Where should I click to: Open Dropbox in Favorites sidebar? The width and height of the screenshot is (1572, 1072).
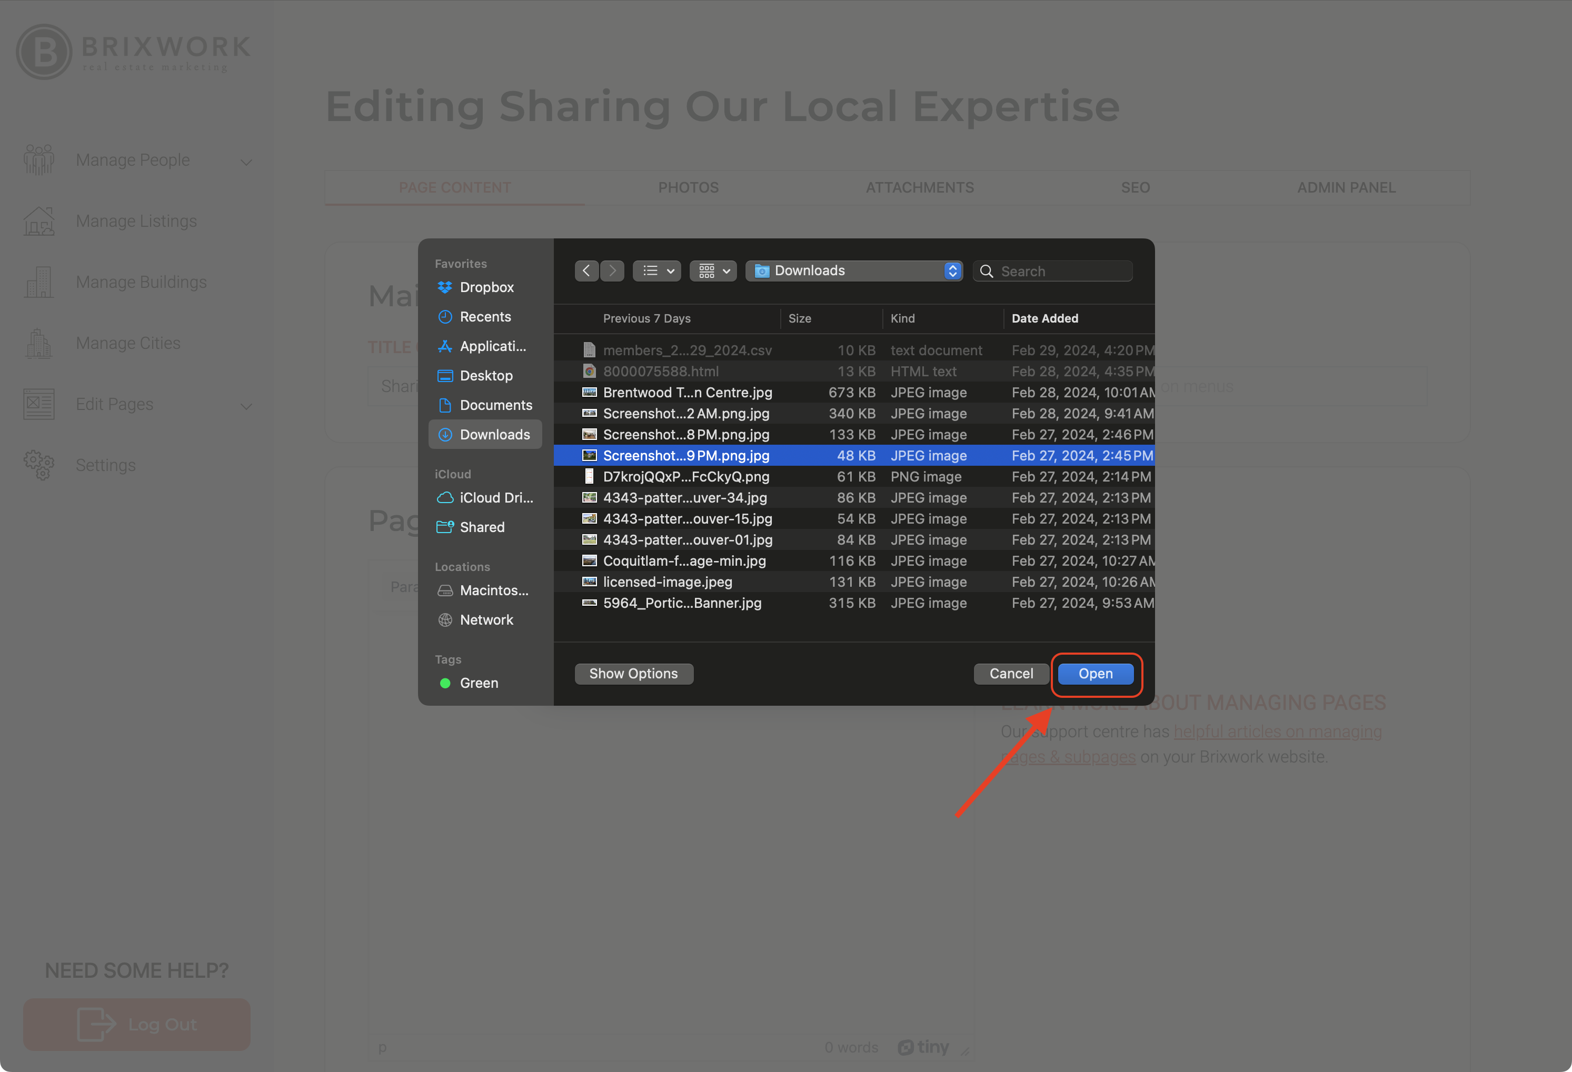point(486,287)
